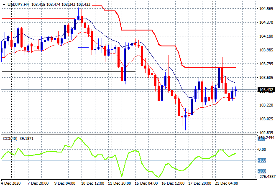Click the 103.605 price axis label
This screenshot has height=188, width=276.
(x=266, y=78)
